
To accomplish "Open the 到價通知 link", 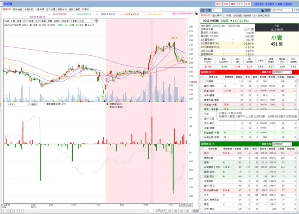I will [288, 4].
